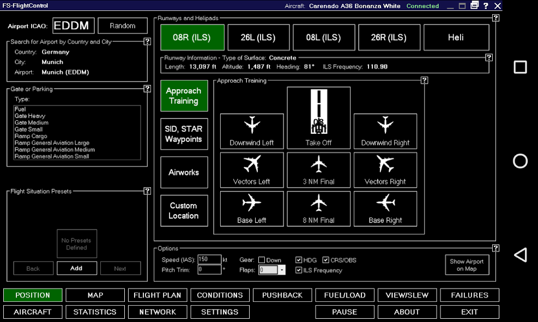
Task: Select the 8 NM Final approach icon
Action: point(318,209)
